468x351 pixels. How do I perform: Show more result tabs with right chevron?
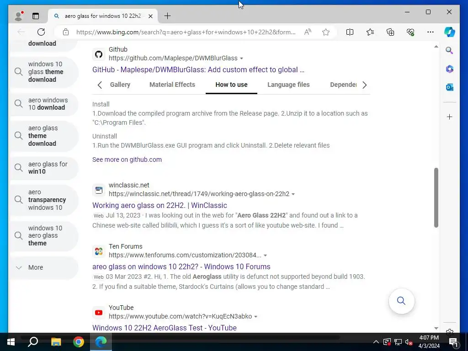click(364, 85)
